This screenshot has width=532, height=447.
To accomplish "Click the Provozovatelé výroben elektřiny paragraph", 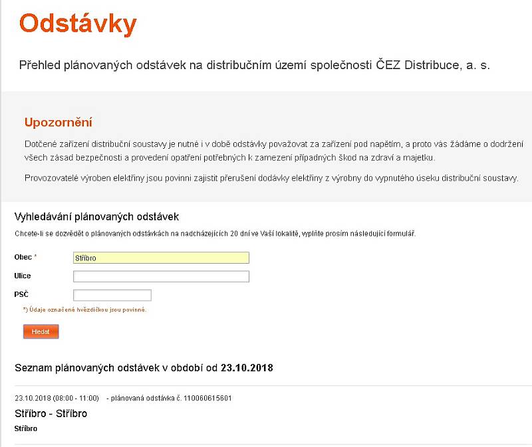I will point(271,178).
